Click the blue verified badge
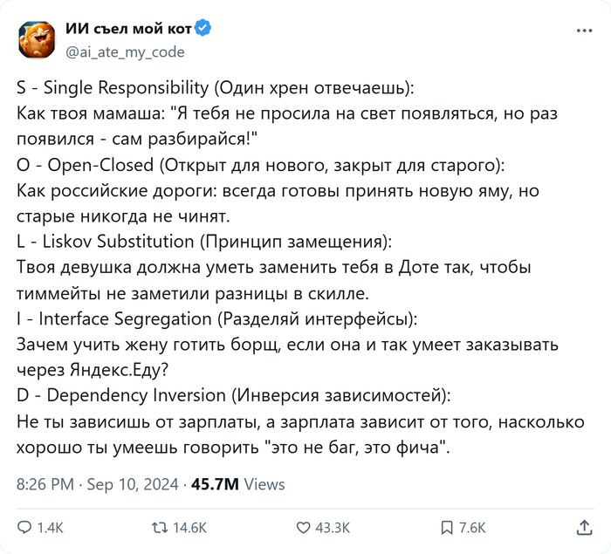 point(203,28)
